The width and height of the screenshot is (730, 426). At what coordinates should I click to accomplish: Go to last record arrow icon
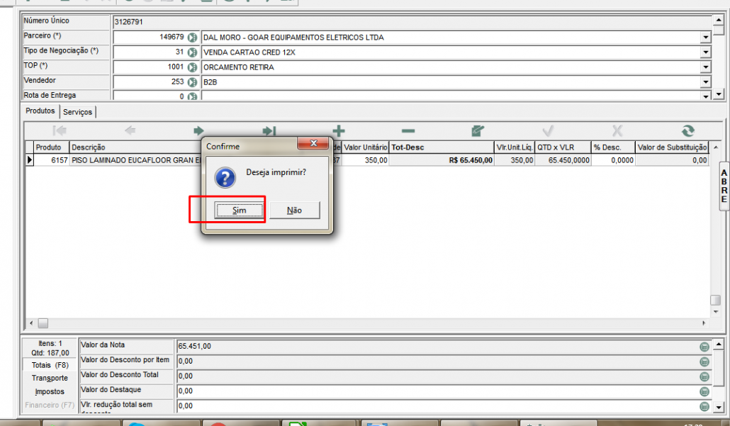[x=269, y=131]
